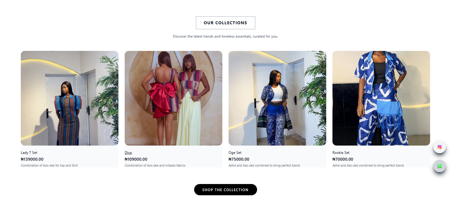Click the curated trends tagline text

(x=225, y=36)
